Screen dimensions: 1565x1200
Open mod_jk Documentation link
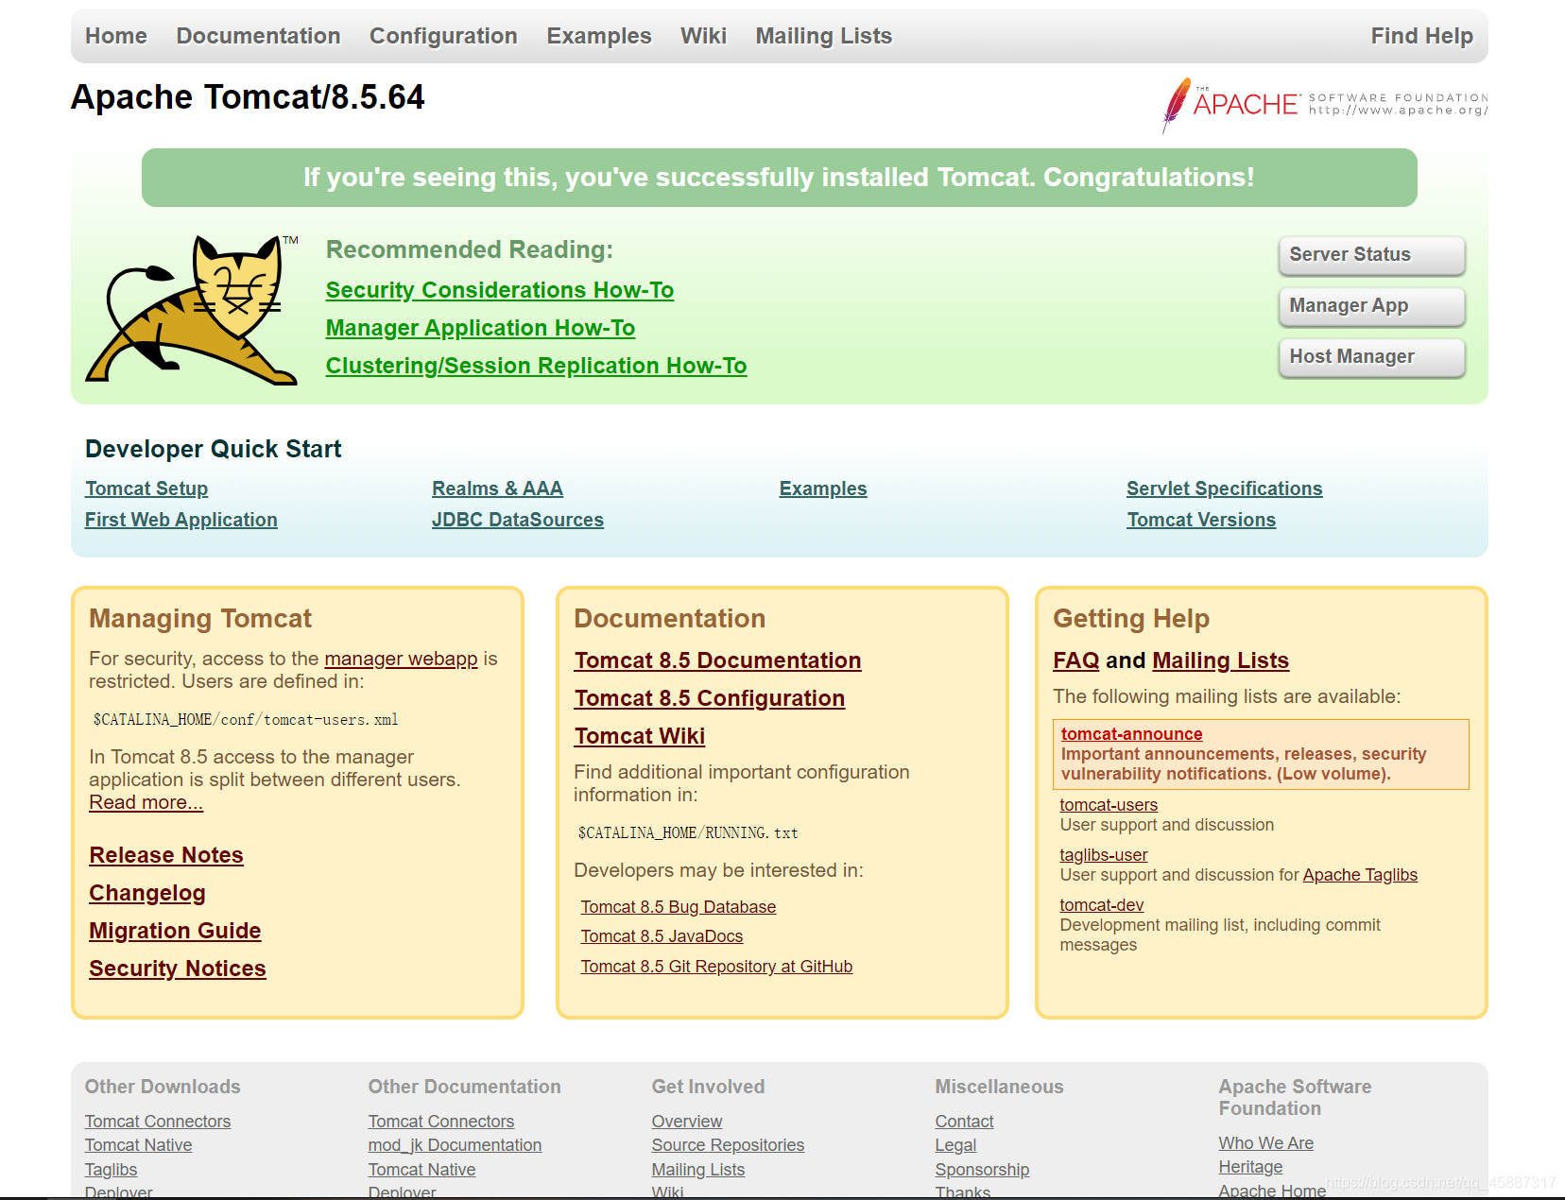pyautogui.click(x=455, y=1145)
